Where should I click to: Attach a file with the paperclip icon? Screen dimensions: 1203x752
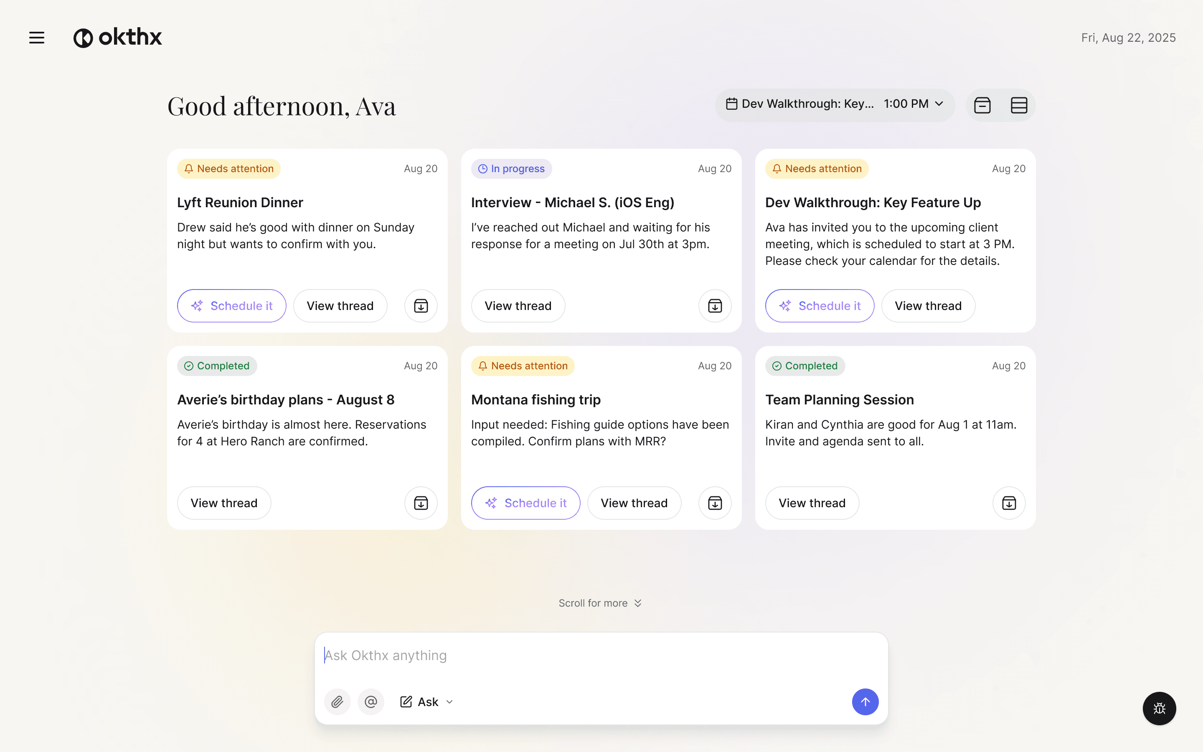337,701
